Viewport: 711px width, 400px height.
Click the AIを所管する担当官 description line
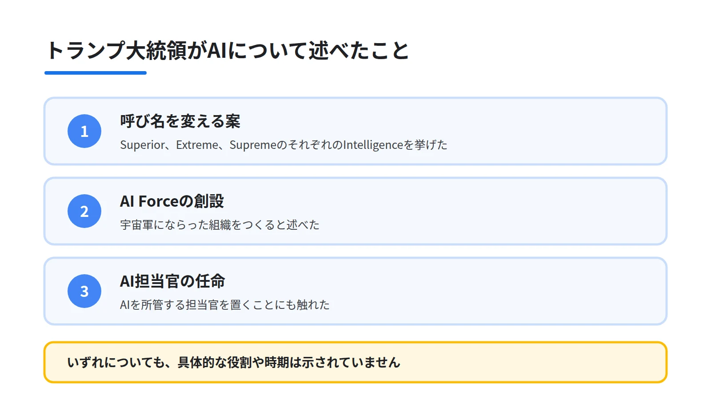(225, 305)
